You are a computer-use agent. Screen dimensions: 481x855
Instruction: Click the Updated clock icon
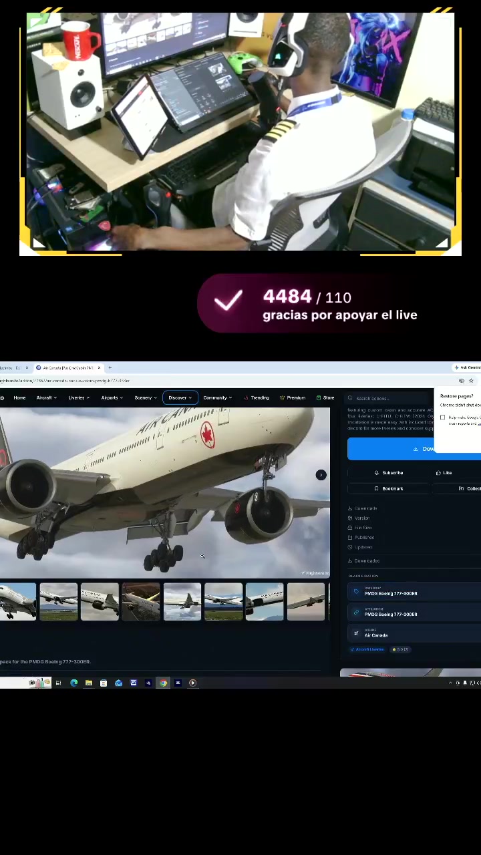[350, 547]
